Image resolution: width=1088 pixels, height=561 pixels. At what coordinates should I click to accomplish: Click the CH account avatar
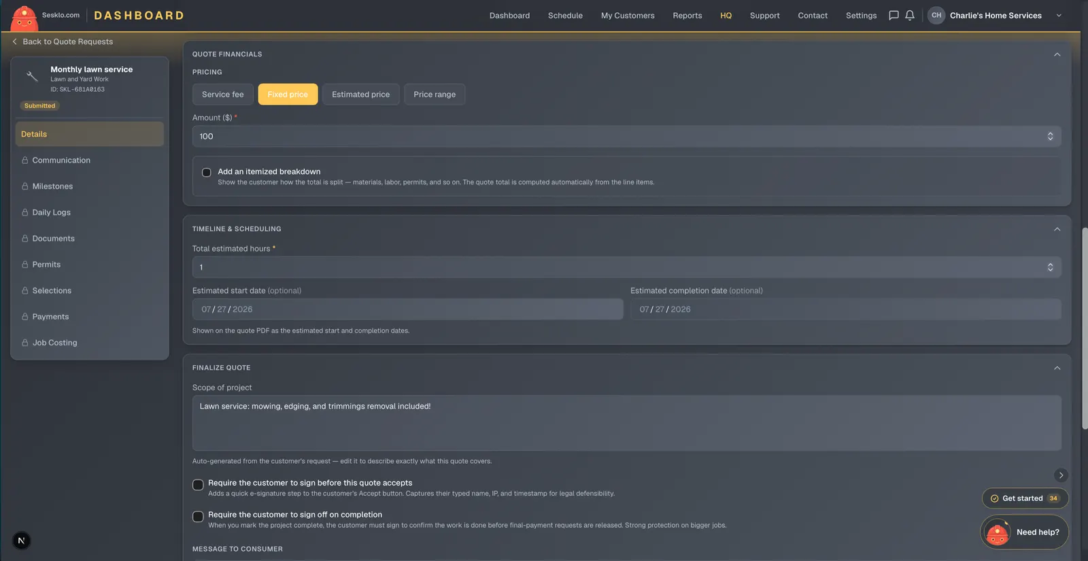click(936, 15)
